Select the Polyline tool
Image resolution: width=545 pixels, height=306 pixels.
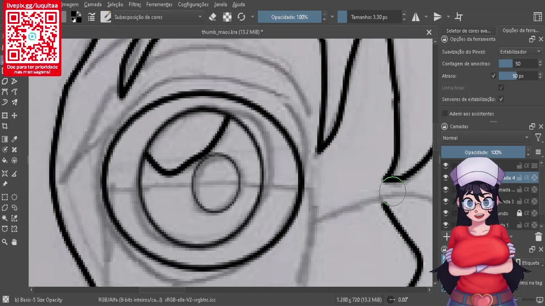point(14,81)
